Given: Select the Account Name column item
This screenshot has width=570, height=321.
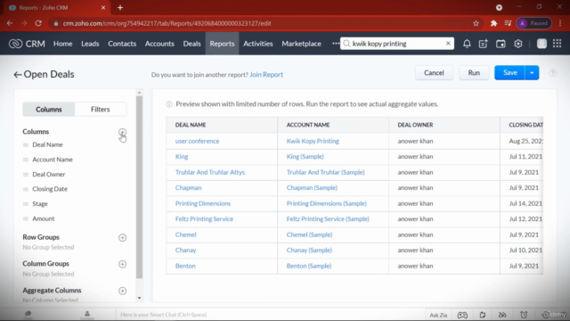Looking at the screenshot, I should (x=53, y=160).
